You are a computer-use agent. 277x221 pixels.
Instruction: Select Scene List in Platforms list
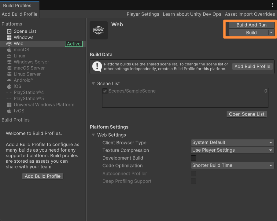tap(43, 31)
